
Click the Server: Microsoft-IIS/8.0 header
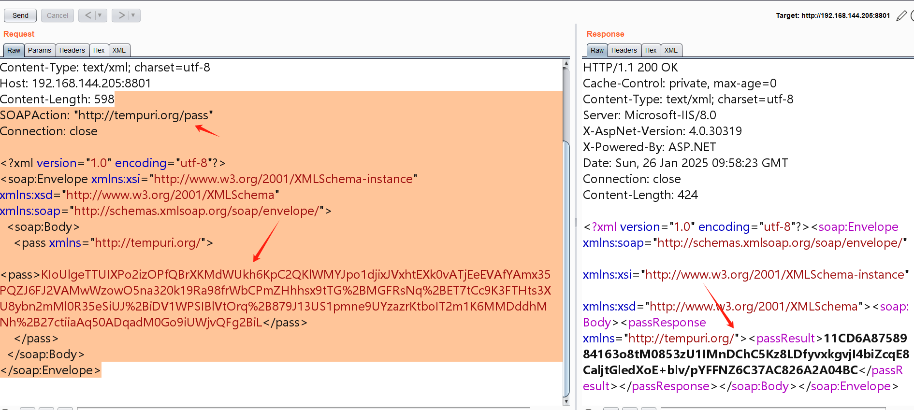(650, 115)
